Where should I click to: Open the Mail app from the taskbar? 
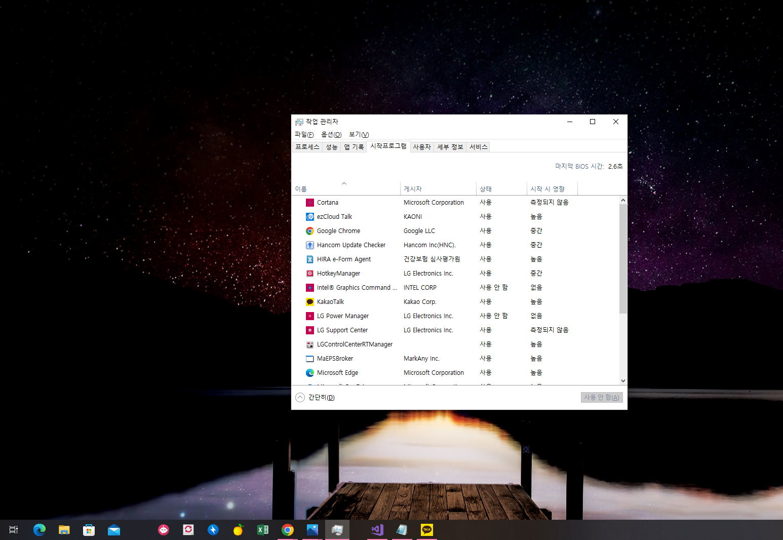point(114,530)
